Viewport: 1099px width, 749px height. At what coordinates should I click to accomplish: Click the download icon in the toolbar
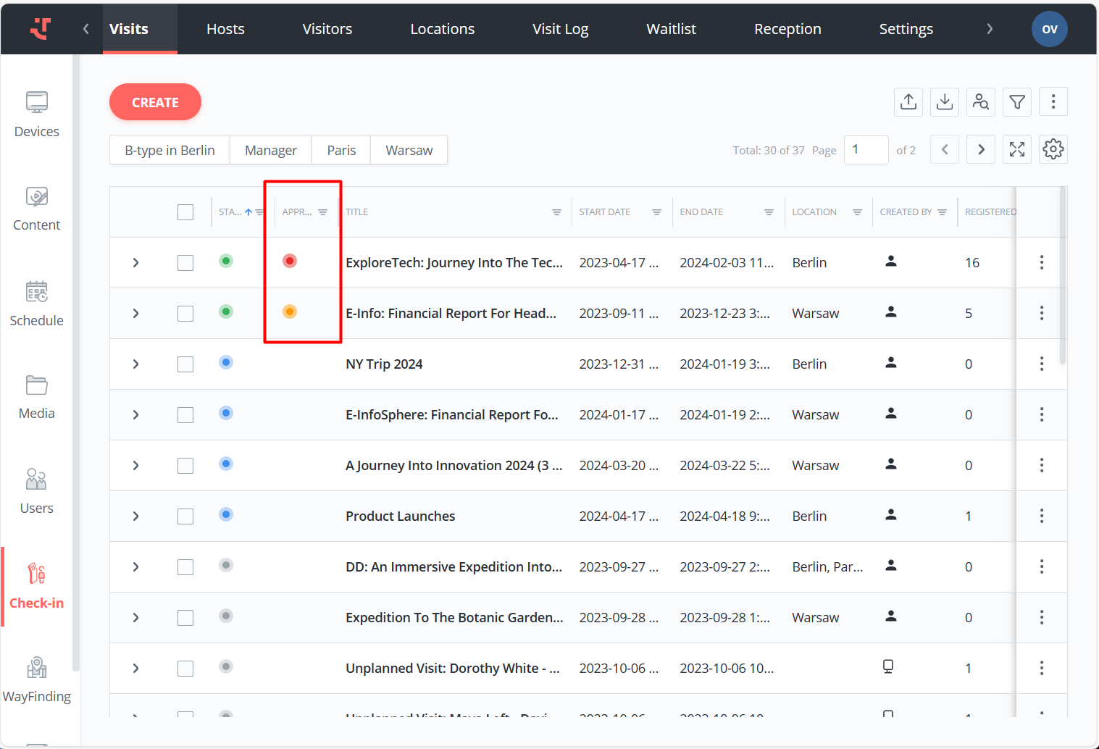click(945, 102)
